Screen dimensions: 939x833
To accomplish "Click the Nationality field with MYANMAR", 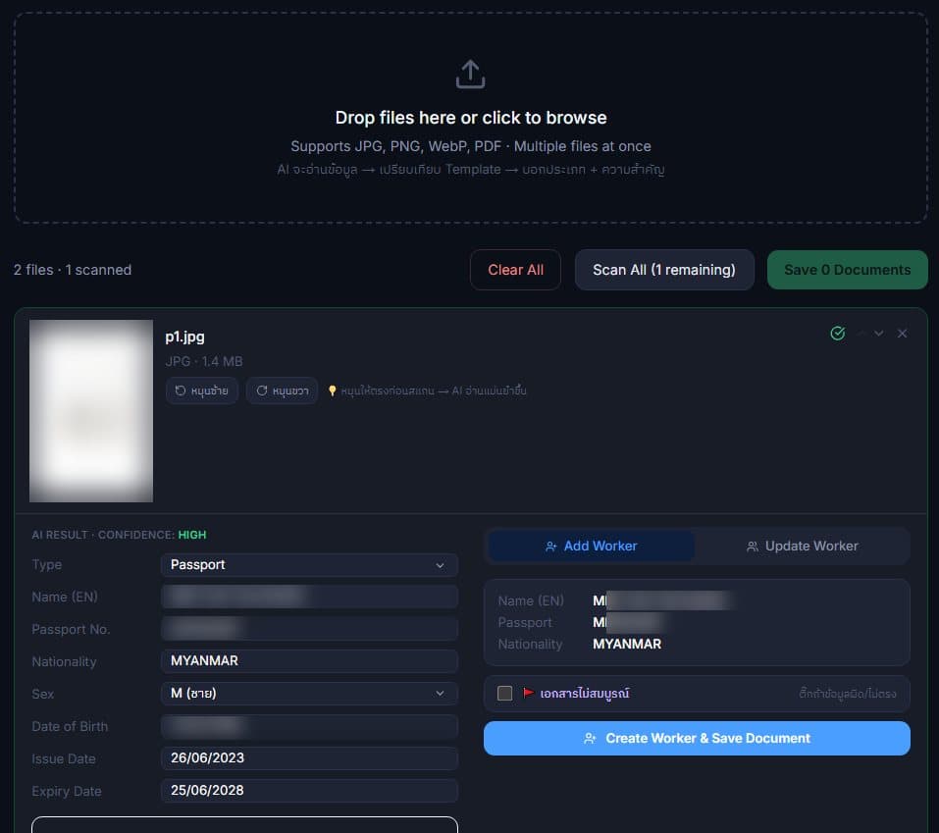I will coord(310,660).
